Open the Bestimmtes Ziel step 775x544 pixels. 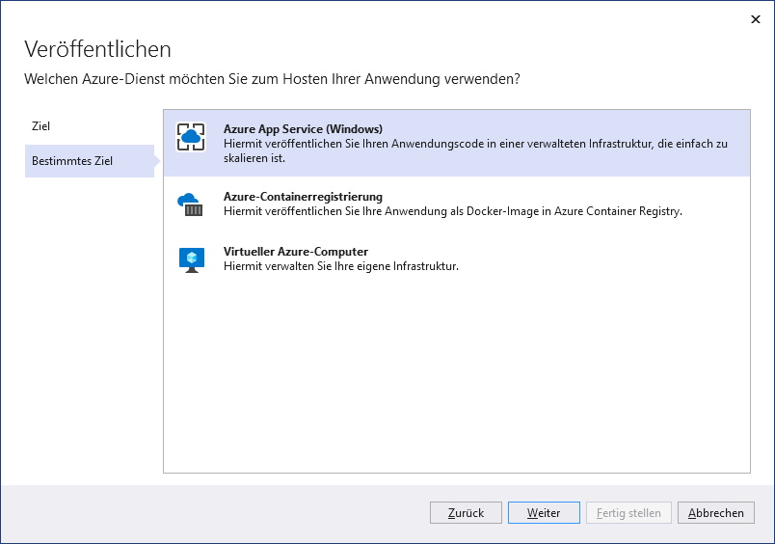coord(90,161)
